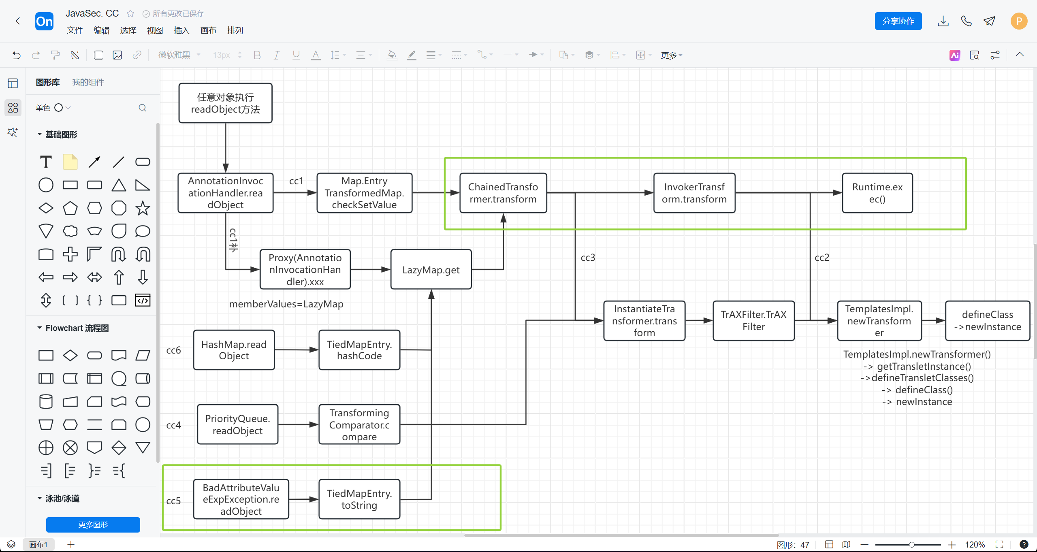Viewport: 1037px width, 552px height.
Task: Open the 更多 toolbar dropdown
Action: pos(670,55)
